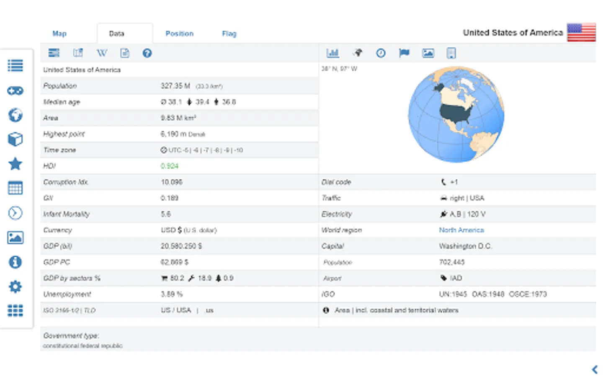Open the game controller quiz icon

point(15,90)
